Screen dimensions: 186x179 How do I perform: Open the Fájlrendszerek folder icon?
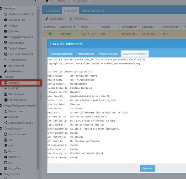[x=5, y=100]
